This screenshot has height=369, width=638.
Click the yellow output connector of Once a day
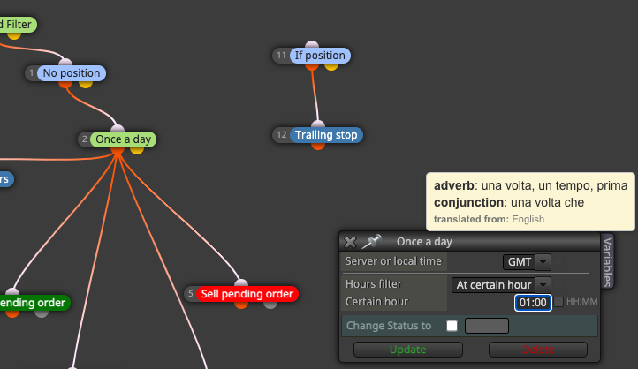[137, 150]
